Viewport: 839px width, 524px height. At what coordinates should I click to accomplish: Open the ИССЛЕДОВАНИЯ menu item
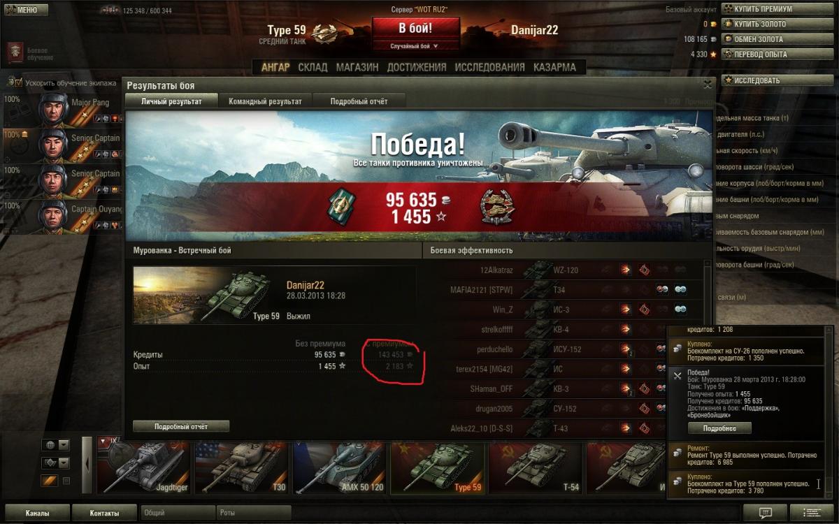(x=489, y=67)
